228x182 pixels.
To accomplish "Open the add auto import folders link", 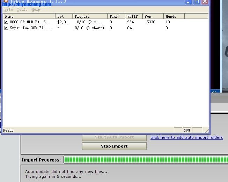I will click(x=186, y=137).
